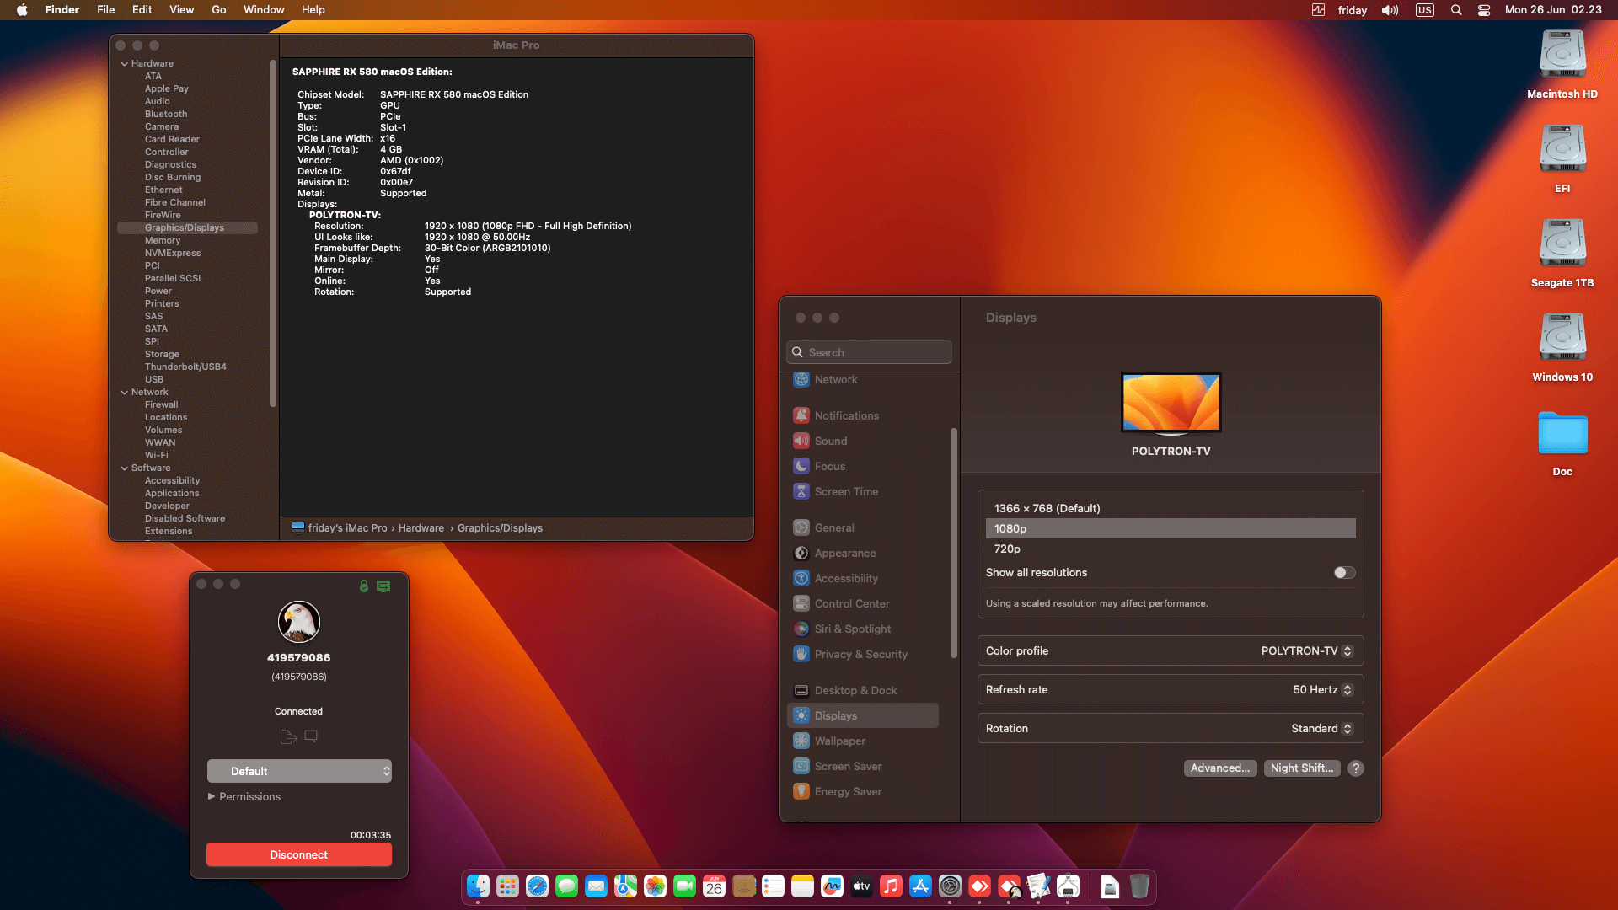1618x910 pixels.
Task: Click the green padlock secure connection icon
Action: pyautogui.click(x=363, y=586)
